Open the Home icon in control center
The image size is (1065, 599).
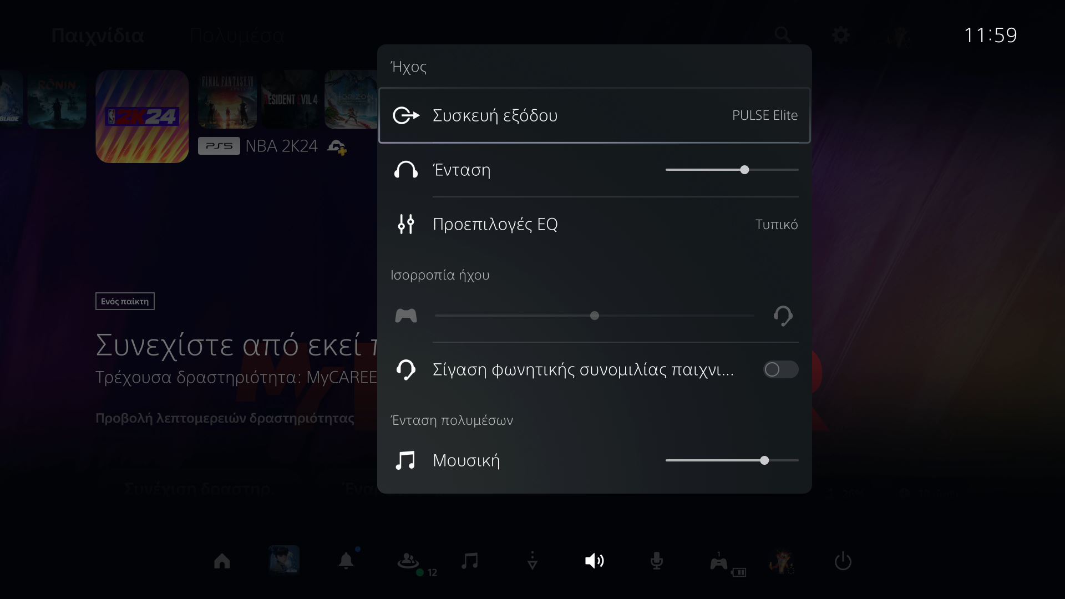(x=222, y=561)
